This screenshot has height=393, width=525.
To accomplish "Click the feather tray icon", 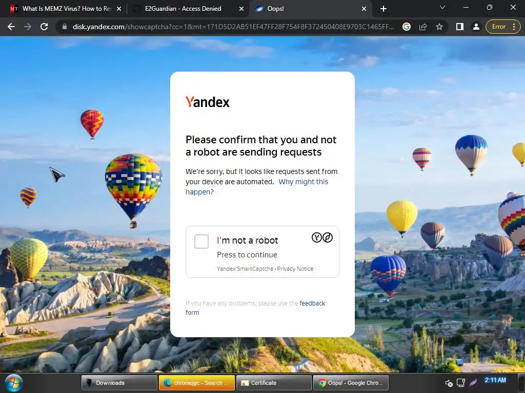I will (x=473, y=382).
